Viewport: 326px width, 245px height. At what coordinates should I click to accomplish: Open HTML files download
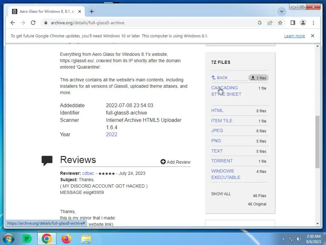point(217,110)
